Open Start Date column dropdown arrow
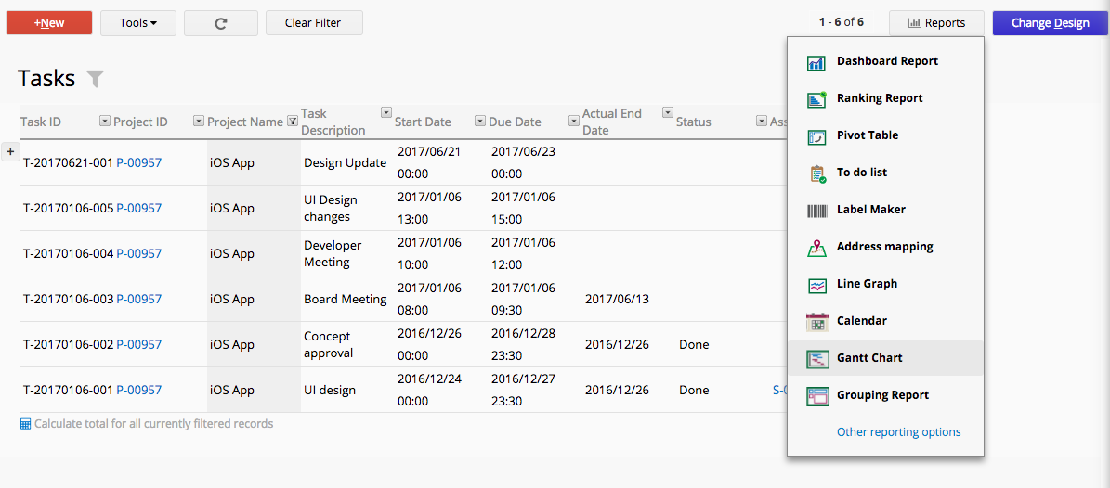The height and width of the screenshot is (488, 1110). click(x=480, y=121)
